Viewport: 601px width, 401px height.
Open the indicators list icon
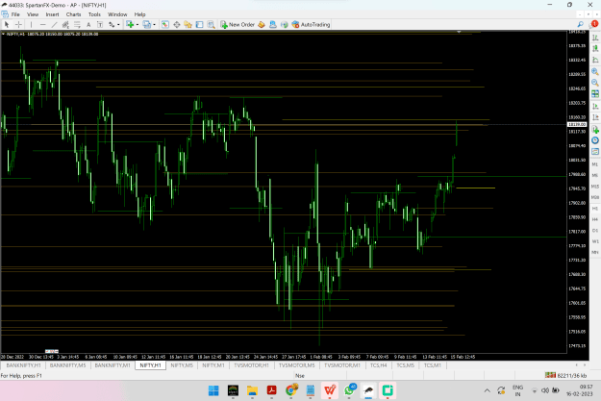tap(595, 129)
